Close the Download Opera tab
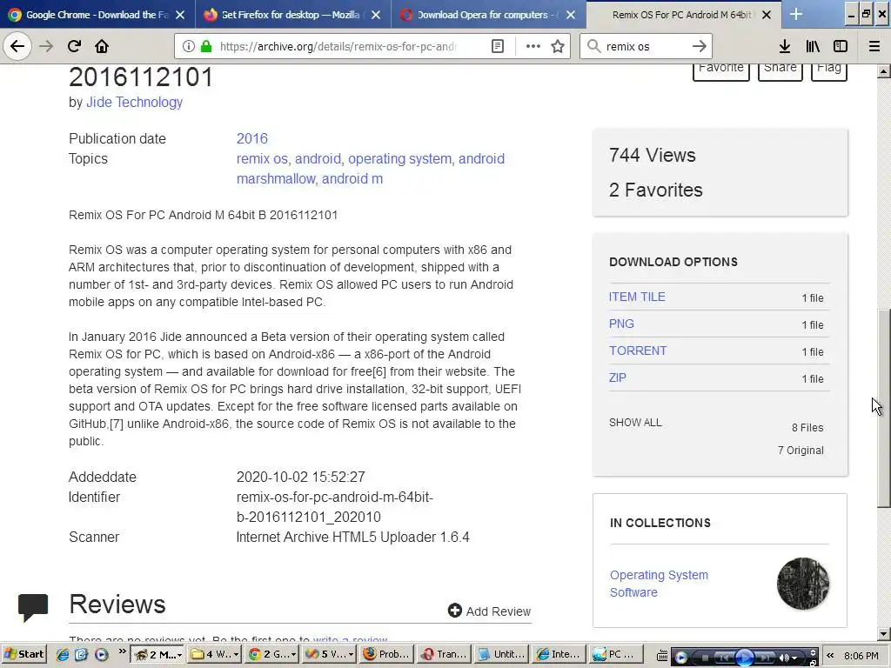This screenshot has height=668, width=891. [x=571, y=15]
